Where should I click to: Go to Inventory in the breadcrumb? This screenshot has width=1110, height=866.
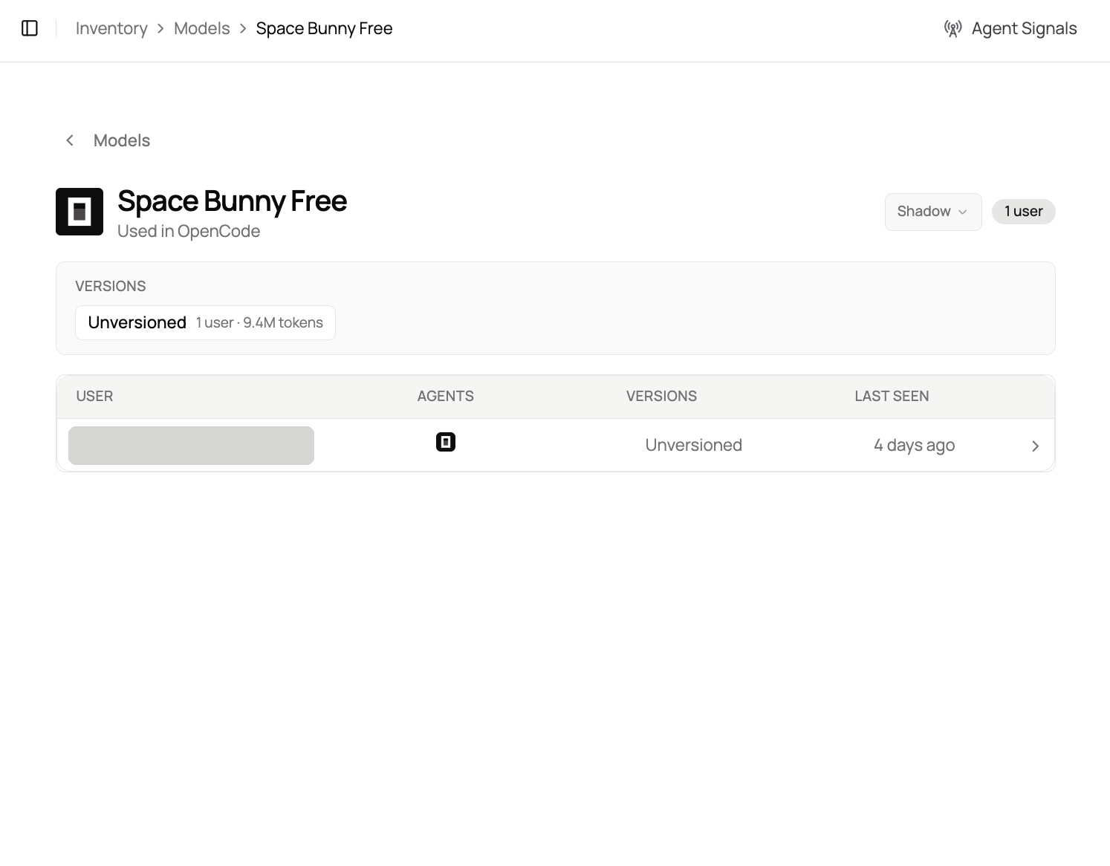point(111,28)
